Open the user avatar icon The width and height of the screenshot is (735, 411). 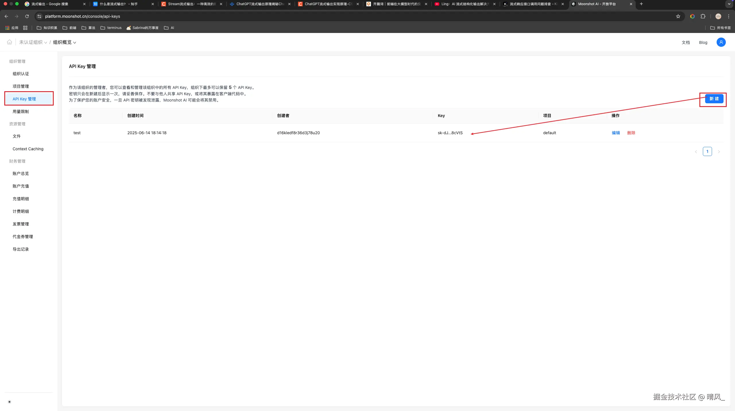(x=721, y=42)
